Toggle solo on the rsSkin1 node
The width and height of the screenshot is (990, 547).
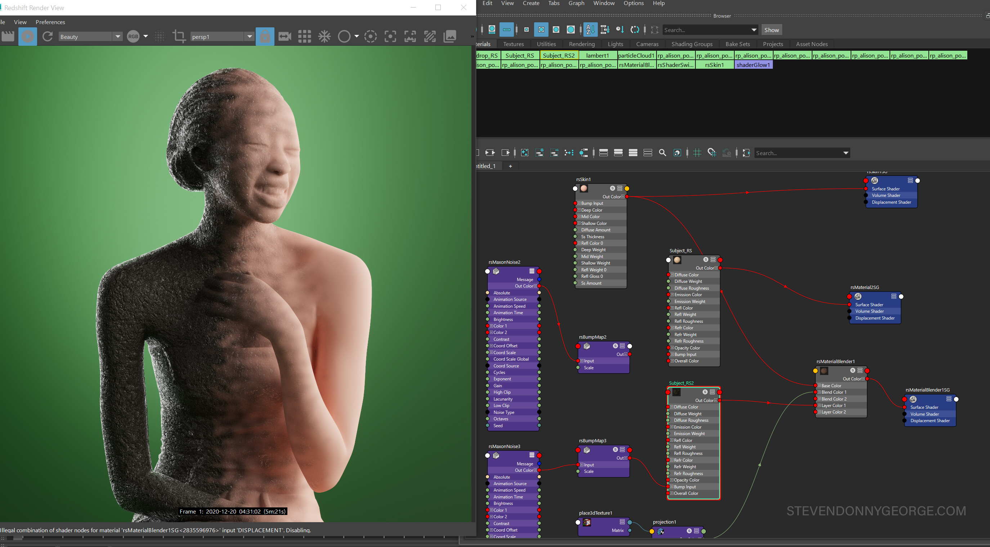pos(612,188)
